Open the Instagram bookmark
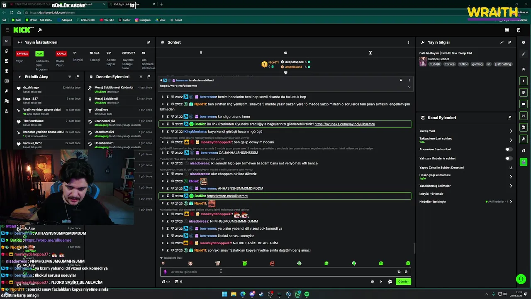 (x=143, y=20)
